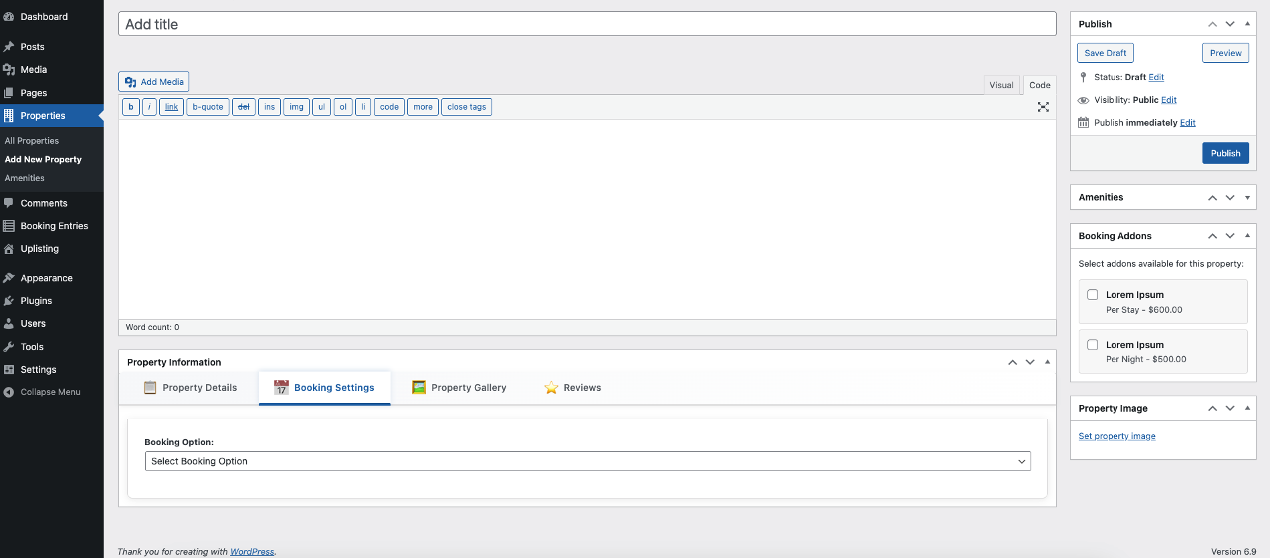Click Set property image link
The image size is (1270, 558).
click(1117, 436)
